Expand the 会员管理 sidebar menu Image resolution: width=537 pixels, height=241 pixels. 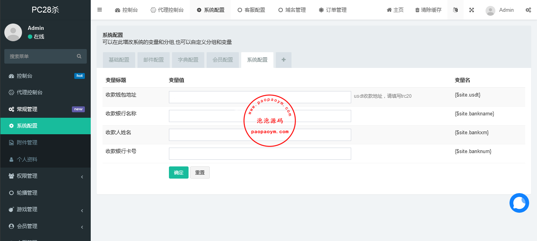point(45,226)
